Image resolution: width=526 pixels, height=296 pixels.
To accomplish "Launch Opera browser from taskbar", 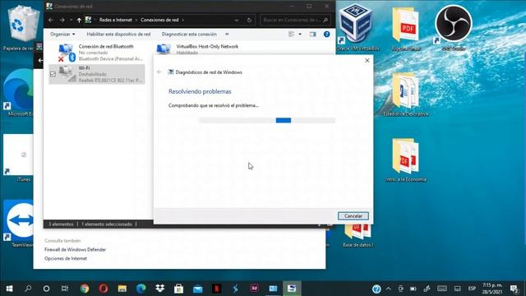I will pyautogui.click(x=104, y=289).
